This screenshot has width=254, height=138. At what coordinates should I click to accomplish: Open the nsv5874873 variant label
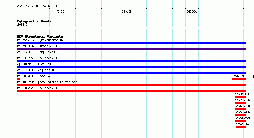pyautogui.click(x=243, y=112)
